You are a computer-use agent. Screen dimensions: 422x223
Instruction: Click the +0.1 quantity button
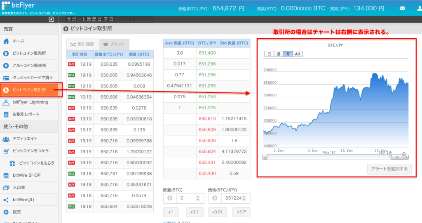point(195,212)
